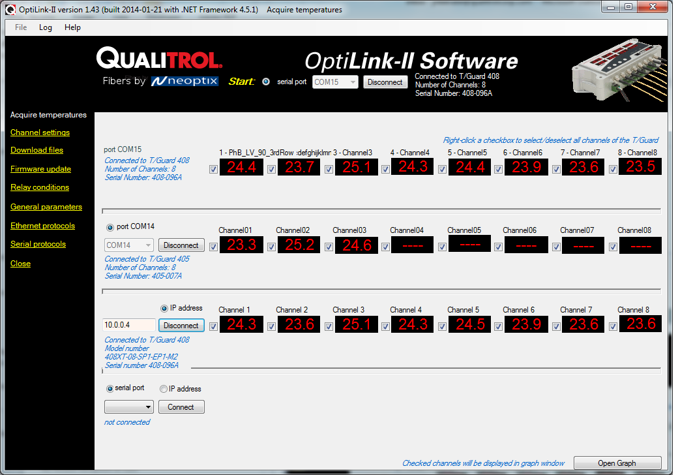Image resolution: width=678 pixels, height=475 pixels.
Task: Open the COM15 dropdown in the header
Action: point(335,82)
